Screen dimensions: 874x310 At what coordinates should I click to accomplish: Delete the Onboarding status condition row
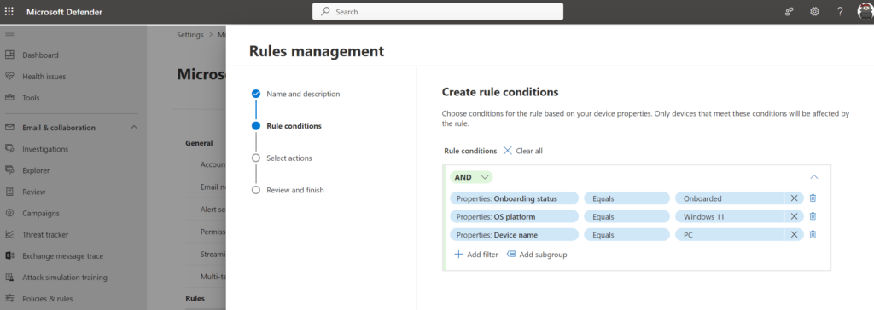pyautogui.click(x=813, y=198)
